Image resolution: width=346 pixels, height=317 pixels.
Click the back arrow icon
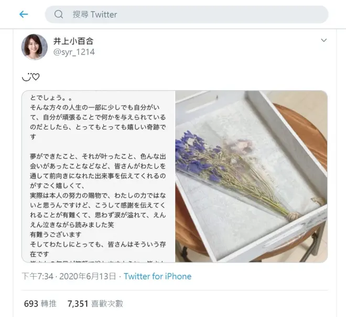pos(24,14)
